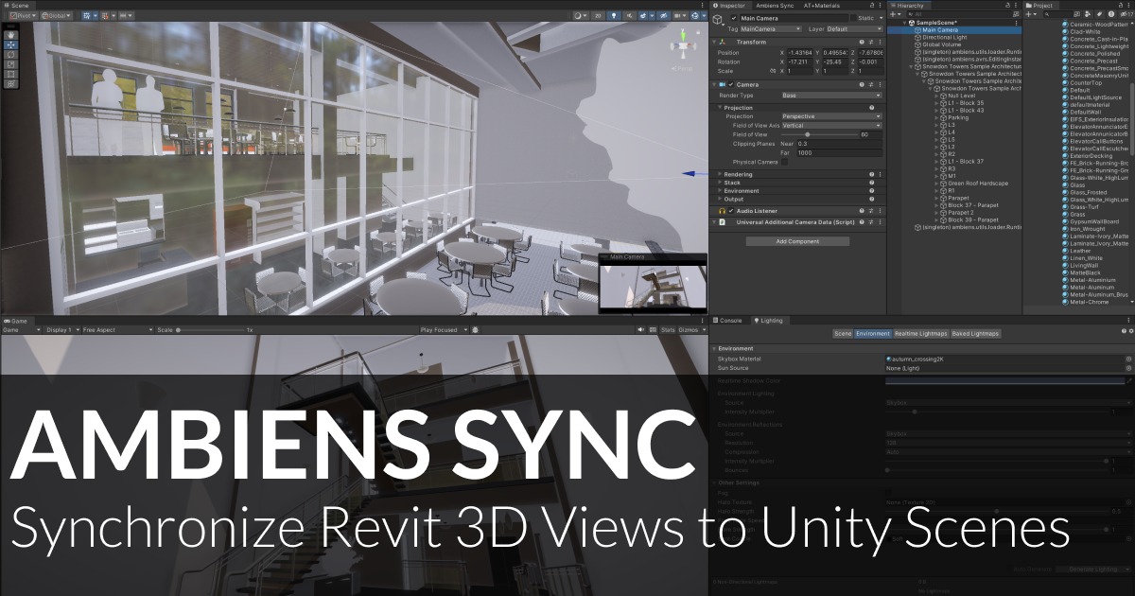Viewport: 1135px width, 596px height.
Task: Select Directional Light in the Hierarchy
Action: coord(945,37)
